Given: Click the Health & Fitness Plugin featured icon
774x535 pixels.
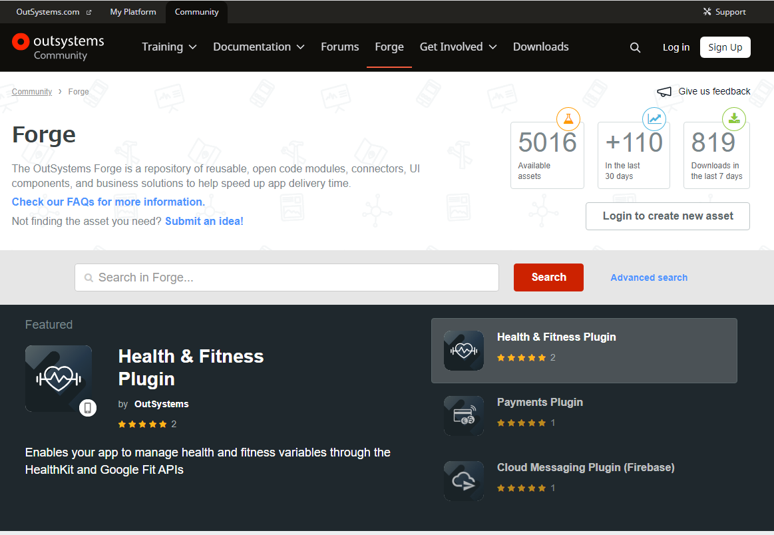Looking at the screenshot, I should click(x=59, y=379).
